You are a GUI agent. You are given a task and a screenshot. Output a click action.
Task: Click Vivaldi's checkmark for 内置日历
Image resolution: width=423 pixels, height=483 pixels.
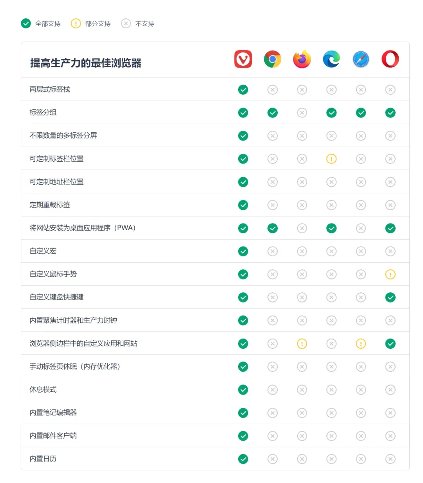(x=243, y=459)
